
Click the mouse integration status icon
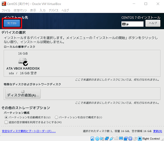[x=135, y=139]
